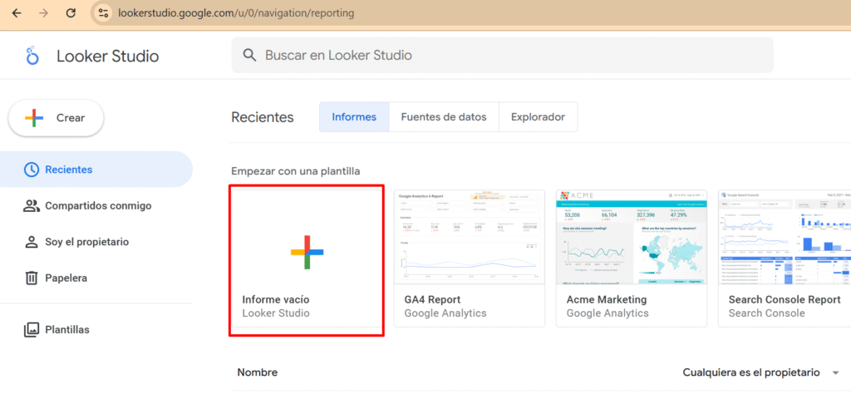Image resolution: width=851 pixels, height=399 pixels.
Task: Open the GA4 Report template thumbnail
Action: pyautogui.click(x=469, y=237)
